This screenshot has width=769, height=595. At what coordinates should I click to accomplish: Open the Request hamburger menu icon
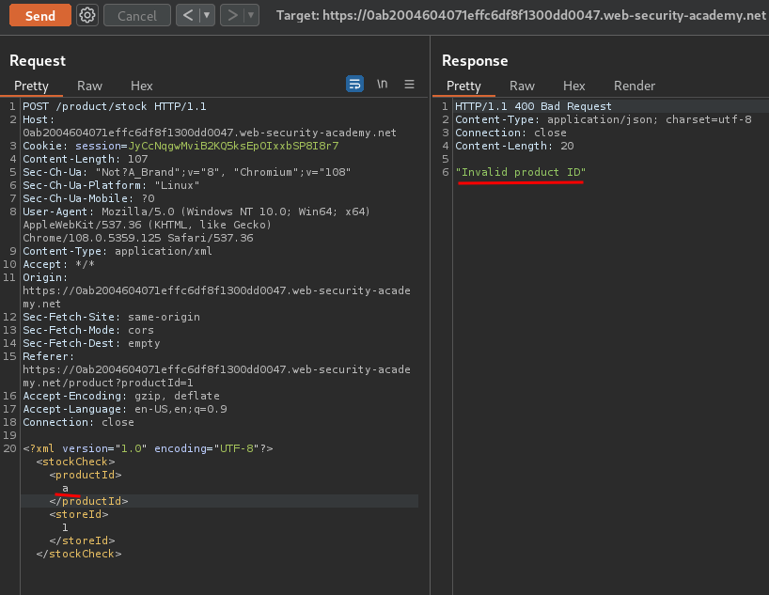click(x=409, y=85)
